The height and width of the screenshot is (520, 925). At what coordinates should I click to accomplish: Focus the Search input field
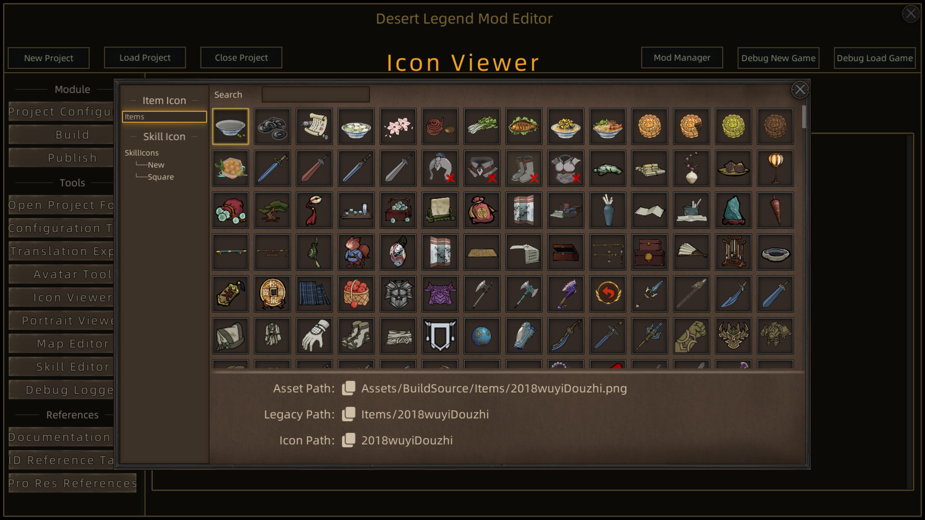tap(315, 95)
